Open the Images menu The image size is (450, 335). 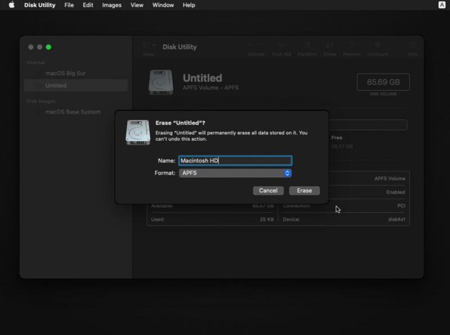(111, 5)
